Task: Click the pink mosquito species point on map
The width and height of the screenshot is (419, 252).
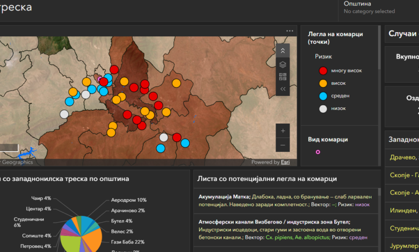Action: (x=100, y=79)
